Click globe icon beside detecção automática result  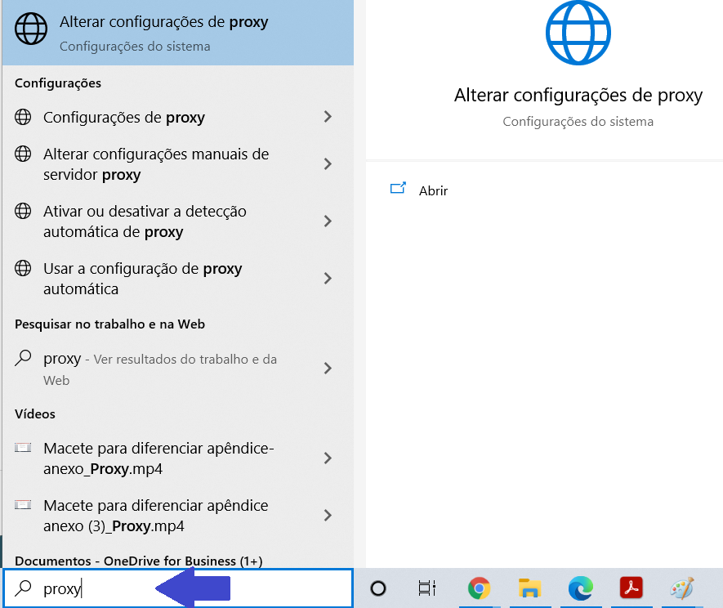point(23,211)
